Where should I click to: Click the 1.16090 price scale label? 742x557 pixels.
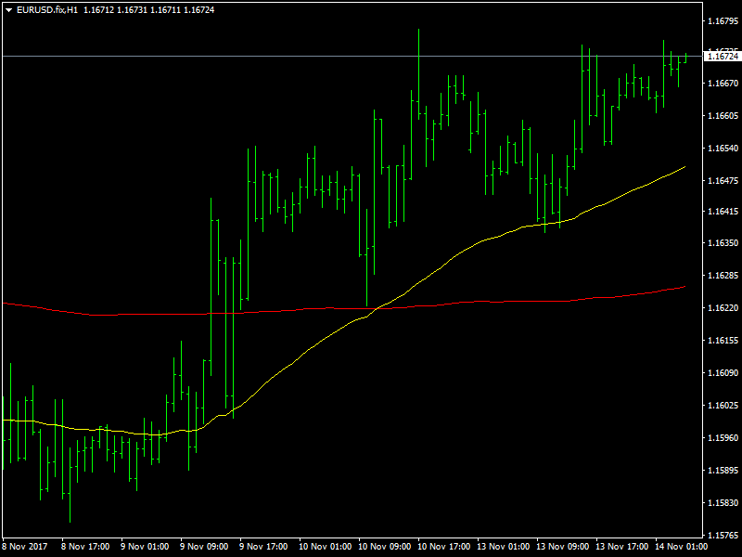click(723, 373)
